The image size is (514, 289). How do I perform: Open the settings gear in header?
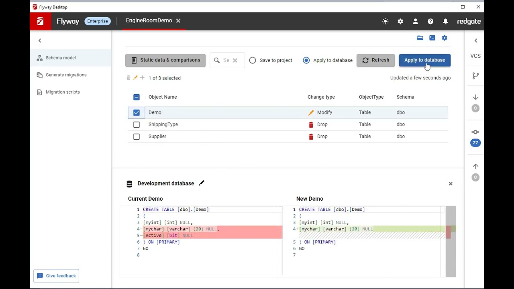click(x=400, y=21)
